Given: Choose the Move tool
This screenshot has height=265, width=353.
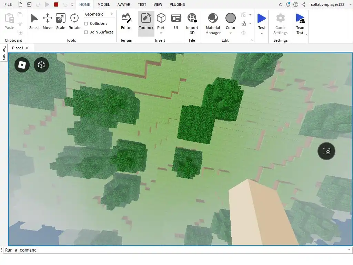Looking at the screenshot, I should point(48,21).
